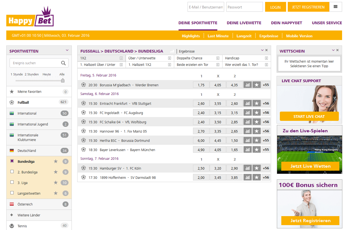Favorite the 1899 Hoffenheim - SV Darmstadt match
The width and height of the screenshot is (347, 230).
tap(256, 177)
